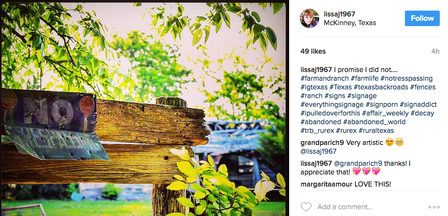Click the 4h post timestamp
The image size is (448, 216).
pyautogui.click(x=435, y=51)
